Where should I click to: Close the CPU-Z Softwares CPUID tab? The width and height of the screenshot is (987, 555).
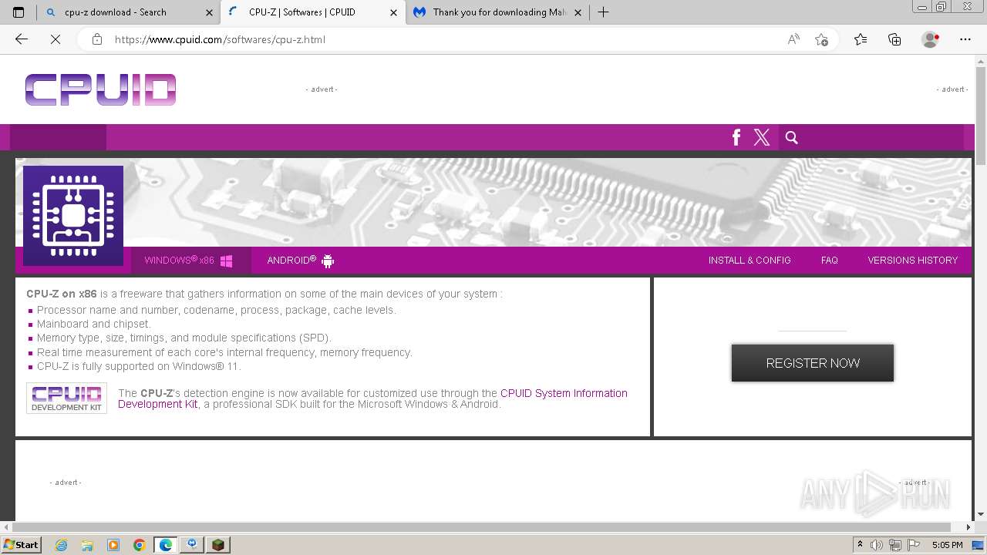(x=393, y=12)
